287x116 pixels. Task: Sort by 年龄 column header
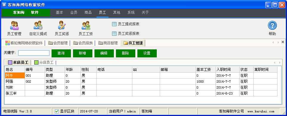point(73,70)
